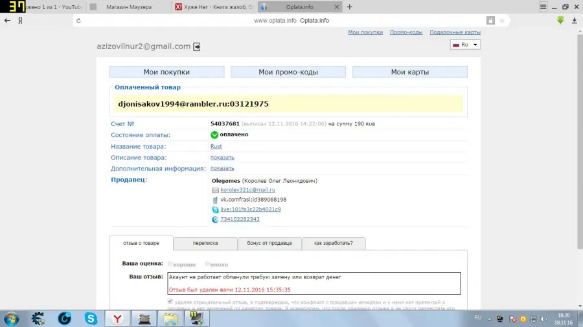Click the page vertical scrollbar
The width and height of the screenshot is (583, 327).
580,141
